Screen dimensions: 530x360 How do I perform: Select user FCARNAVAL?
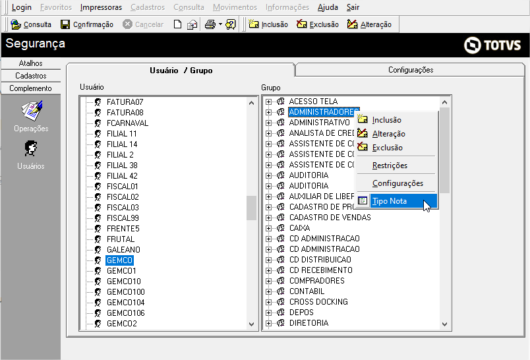[127, 123]
